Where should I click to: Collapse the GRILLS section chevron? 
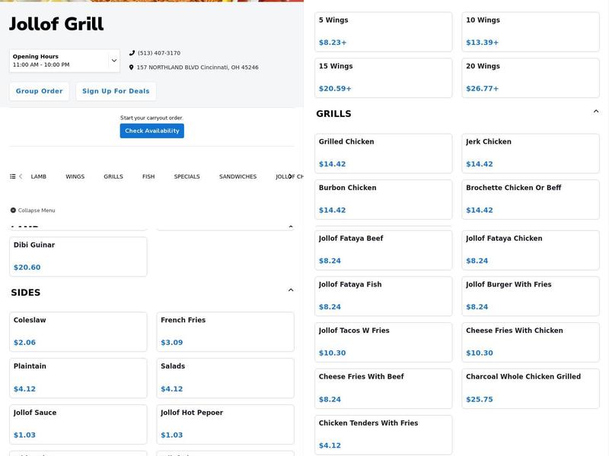click(596, 111)
